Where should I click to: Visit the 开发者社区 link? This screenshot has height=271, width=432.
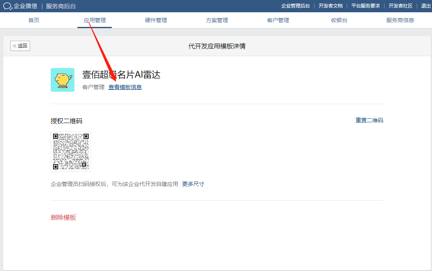(x=400, y=6)
